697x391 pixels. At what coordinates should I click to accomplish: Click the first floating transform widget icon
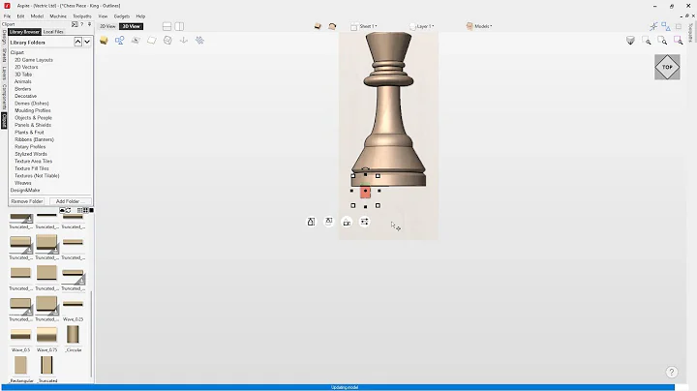[x=311, y=222]
